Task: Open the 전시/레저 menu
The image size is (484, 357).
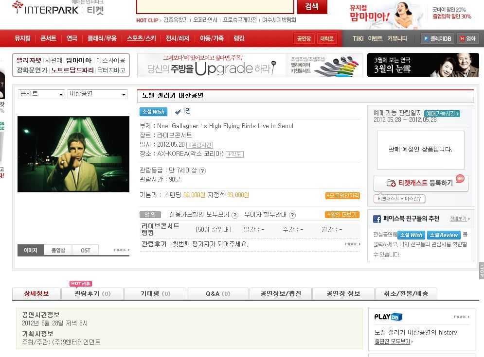Action: point(178,38)
